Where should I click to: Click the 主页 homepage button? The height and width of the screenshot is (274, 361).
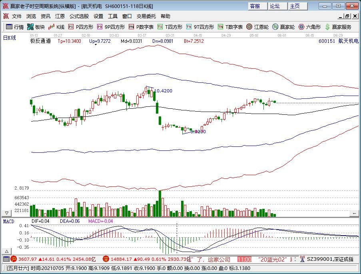tap(298, 6)
